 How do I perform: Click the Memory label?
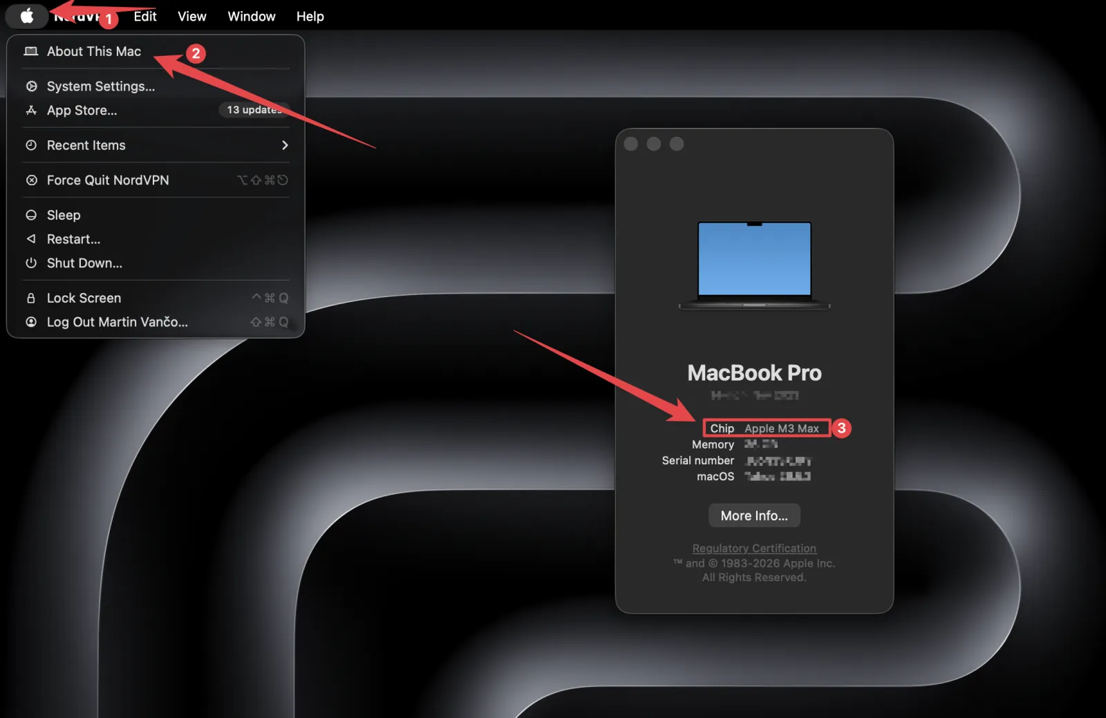coord(713,444)
